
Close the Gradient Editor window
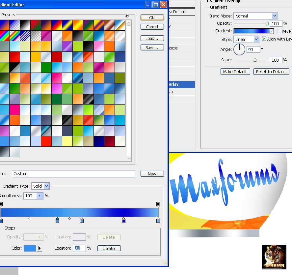click(x=164, y=4)
